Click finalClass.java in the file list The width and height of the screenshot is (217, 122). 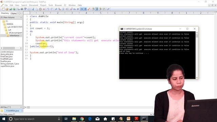click(x=6, y=57)
